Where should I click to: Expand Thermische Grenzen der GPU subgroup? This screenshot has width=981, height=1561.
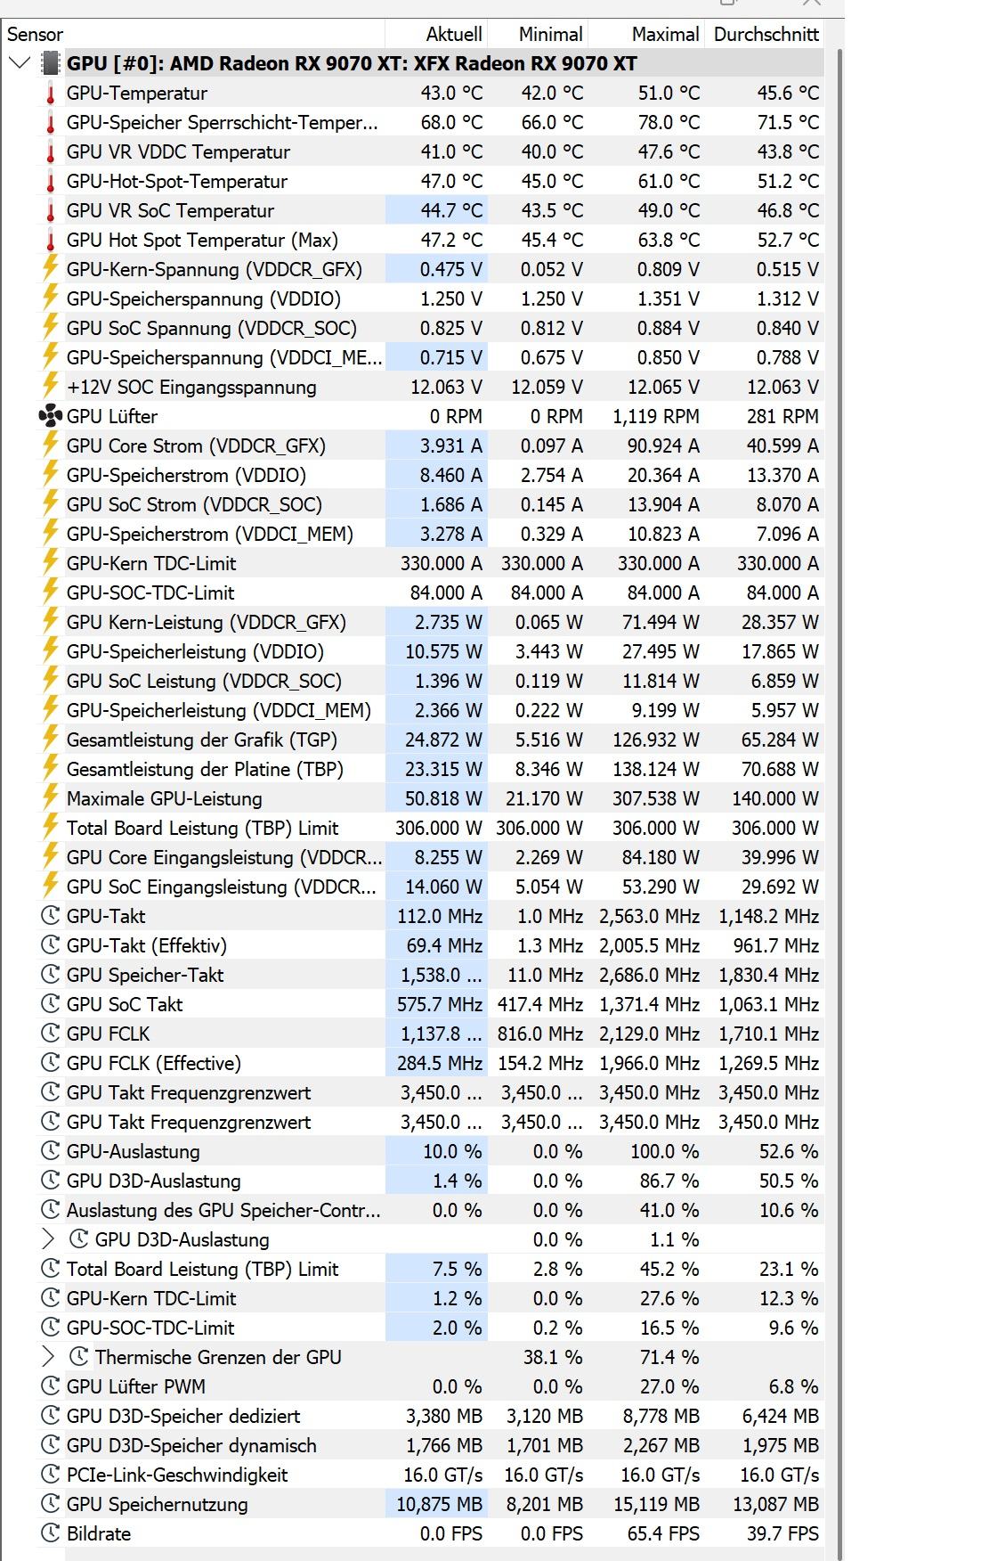[x=48, y=1357]
